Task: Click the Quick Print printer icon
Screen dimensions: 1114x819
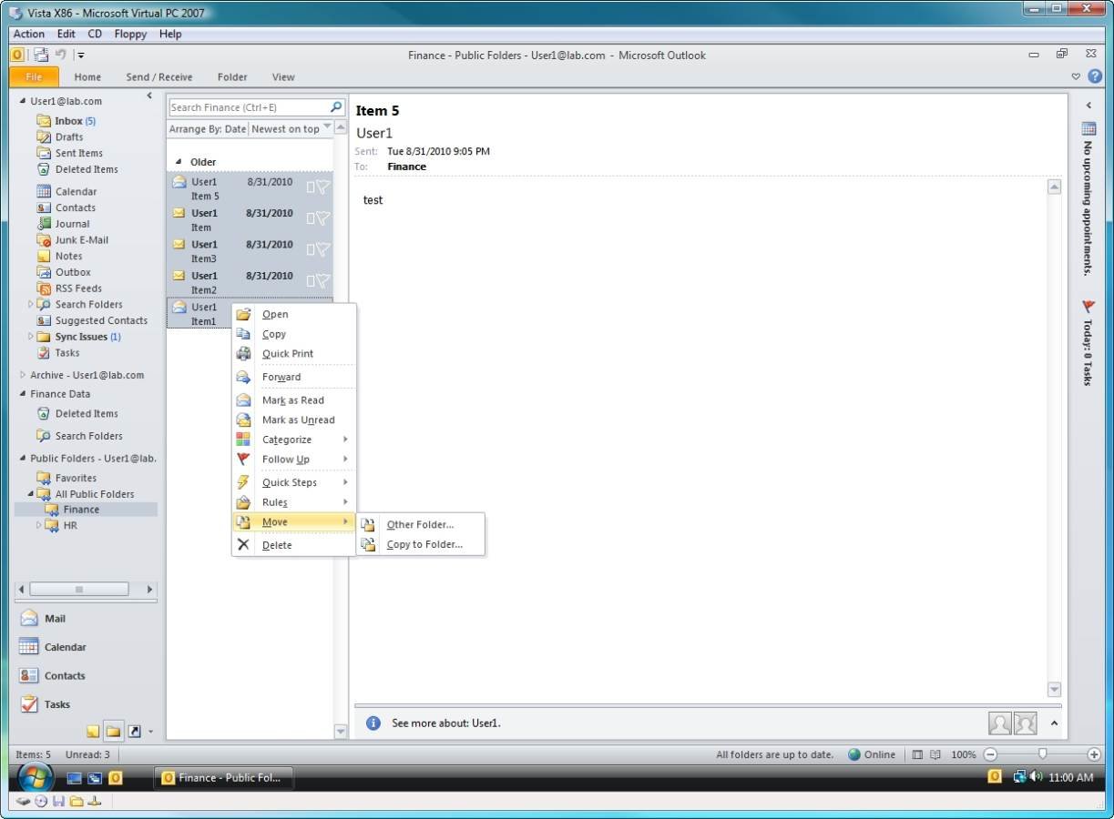Action: (243, 353)
